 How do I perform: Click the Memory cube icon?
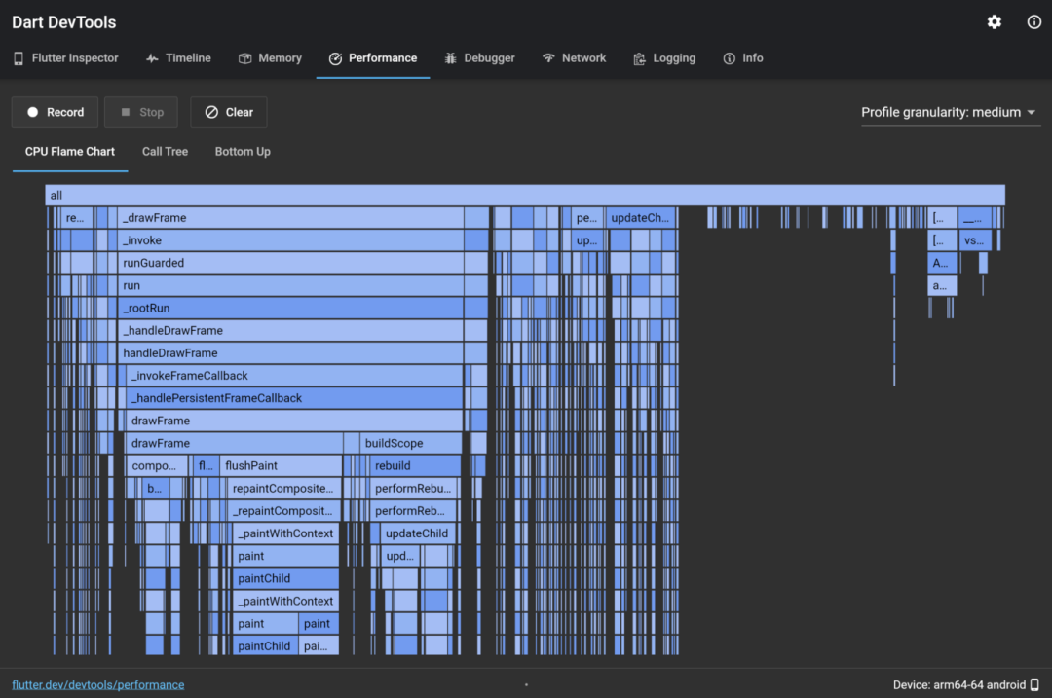[x=245, y=58]
